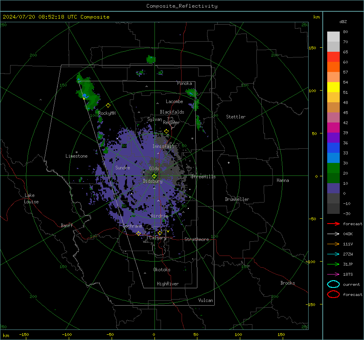This screenshot has height=340, width=364.
Task: Click the cyan 27ZW arrow legend icon
Action: click(333, 254)
